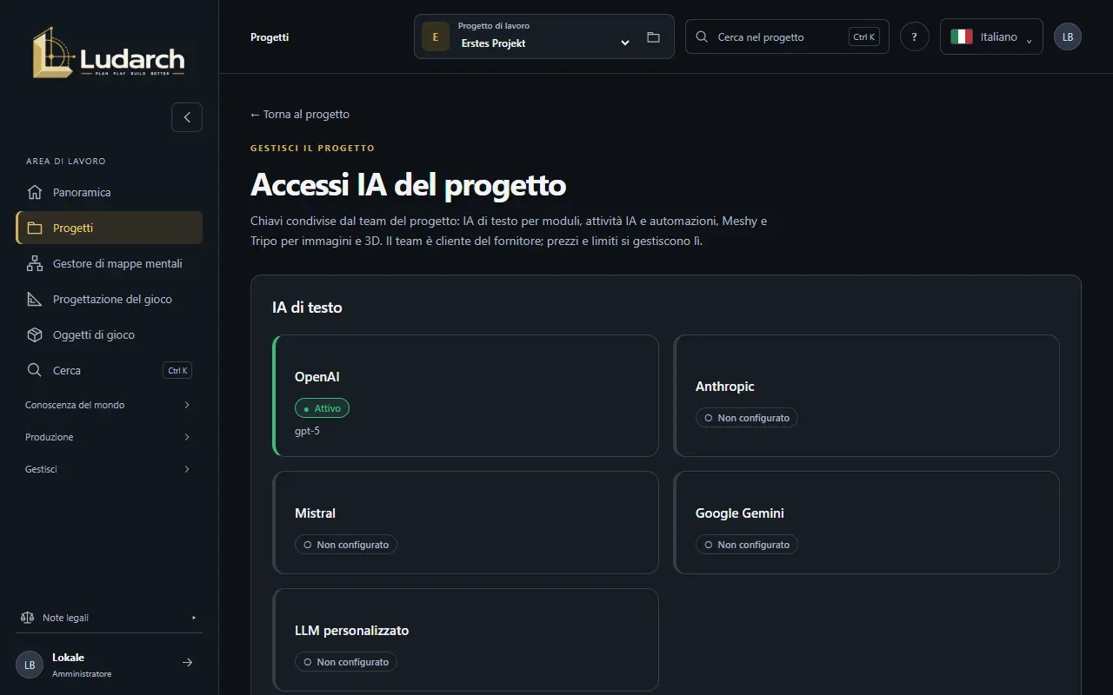Open Gestore di mappe mentali
Screen dimensions: 1113x695
pyautogui.click(x=109, y=263)
